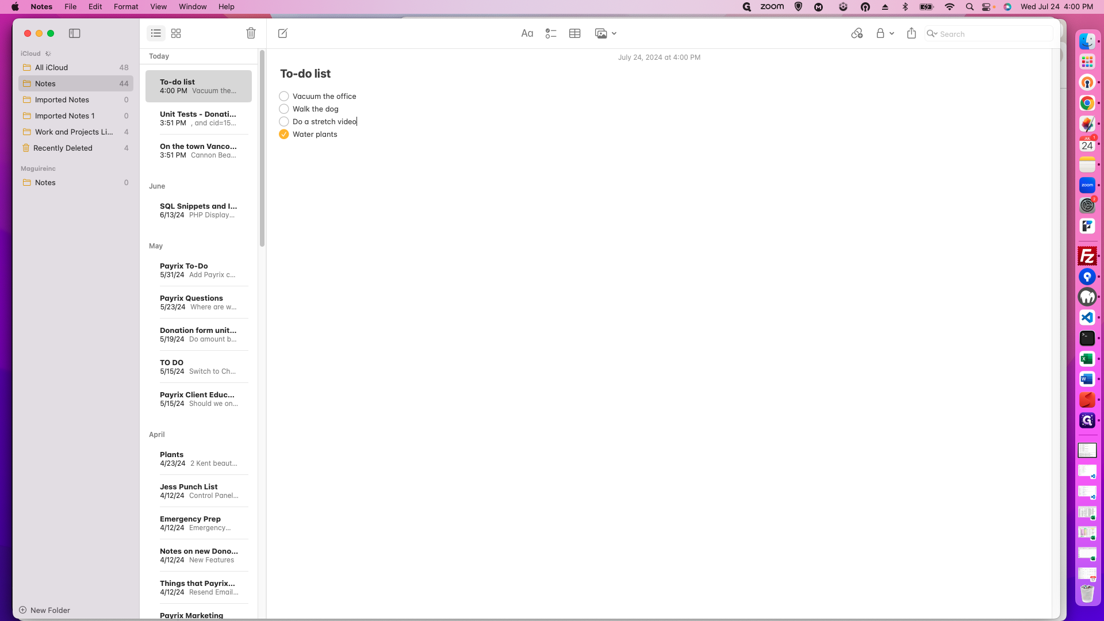Toggle the folders sidebar icon
The image size is (1104, 621).
[75, 33]
